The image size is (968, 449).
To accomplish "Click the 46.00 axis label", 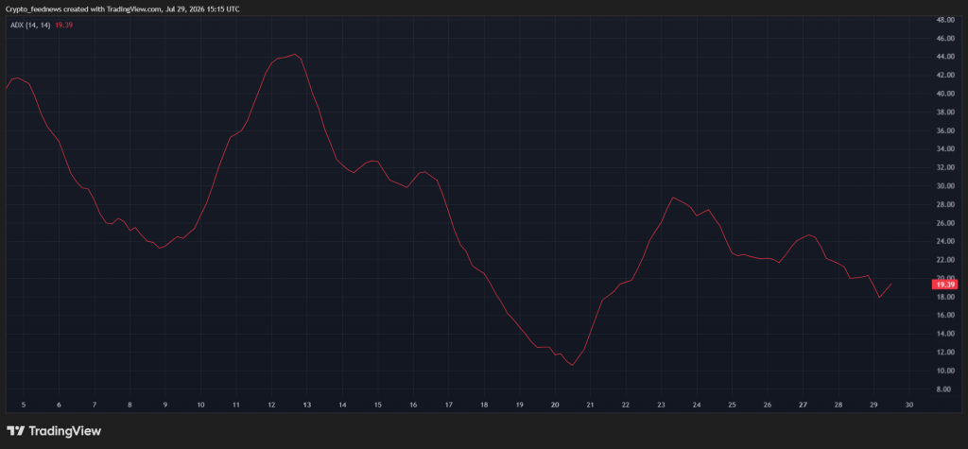I will [946, 39].
